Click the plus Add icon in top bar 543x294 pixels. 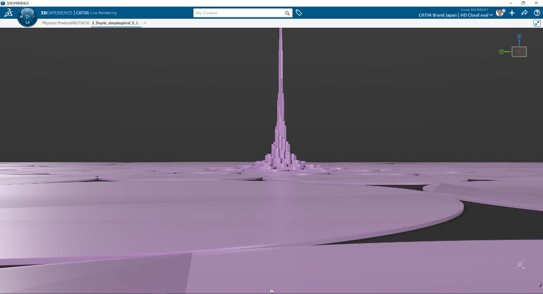click(x=512, y=13)
